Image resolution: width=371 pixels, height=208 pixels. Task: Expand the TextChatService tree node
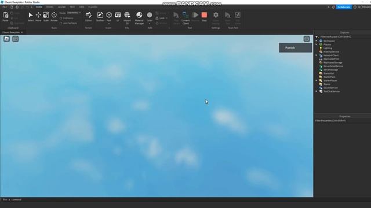pos(317,91)
